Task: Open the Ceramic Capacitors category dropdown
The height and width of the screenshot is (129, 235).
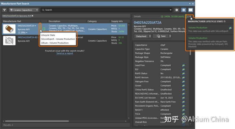Action: point(24,10)
